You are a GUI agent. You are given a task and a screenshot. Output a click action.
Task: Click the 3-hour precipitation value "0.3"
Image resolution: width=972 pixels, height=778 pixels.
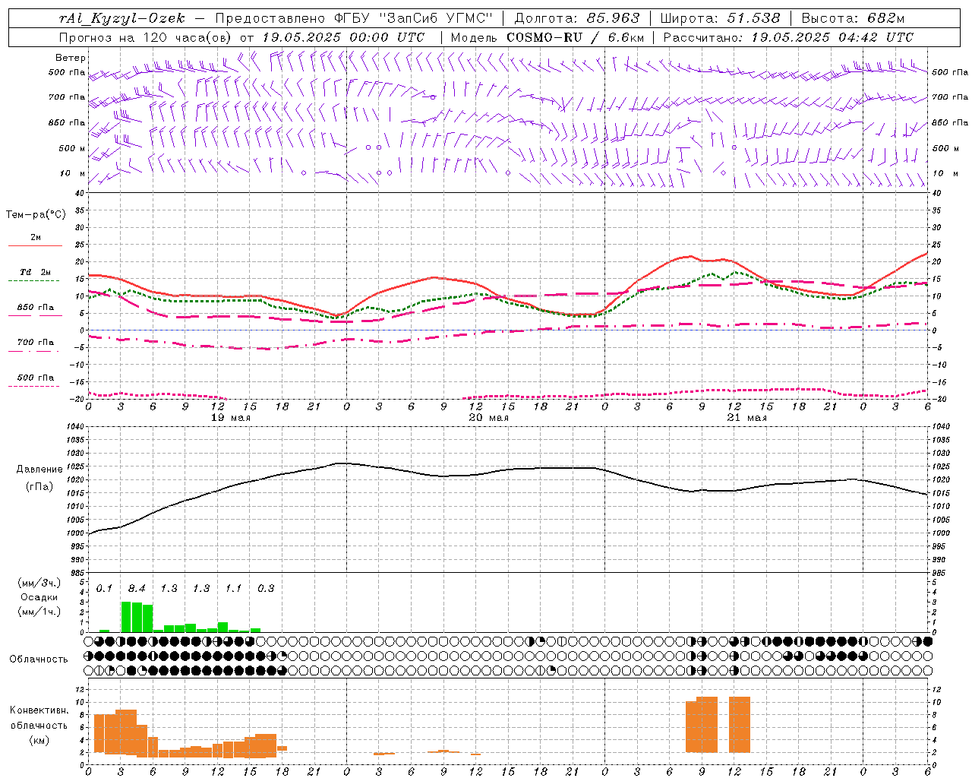coord(266,589)
